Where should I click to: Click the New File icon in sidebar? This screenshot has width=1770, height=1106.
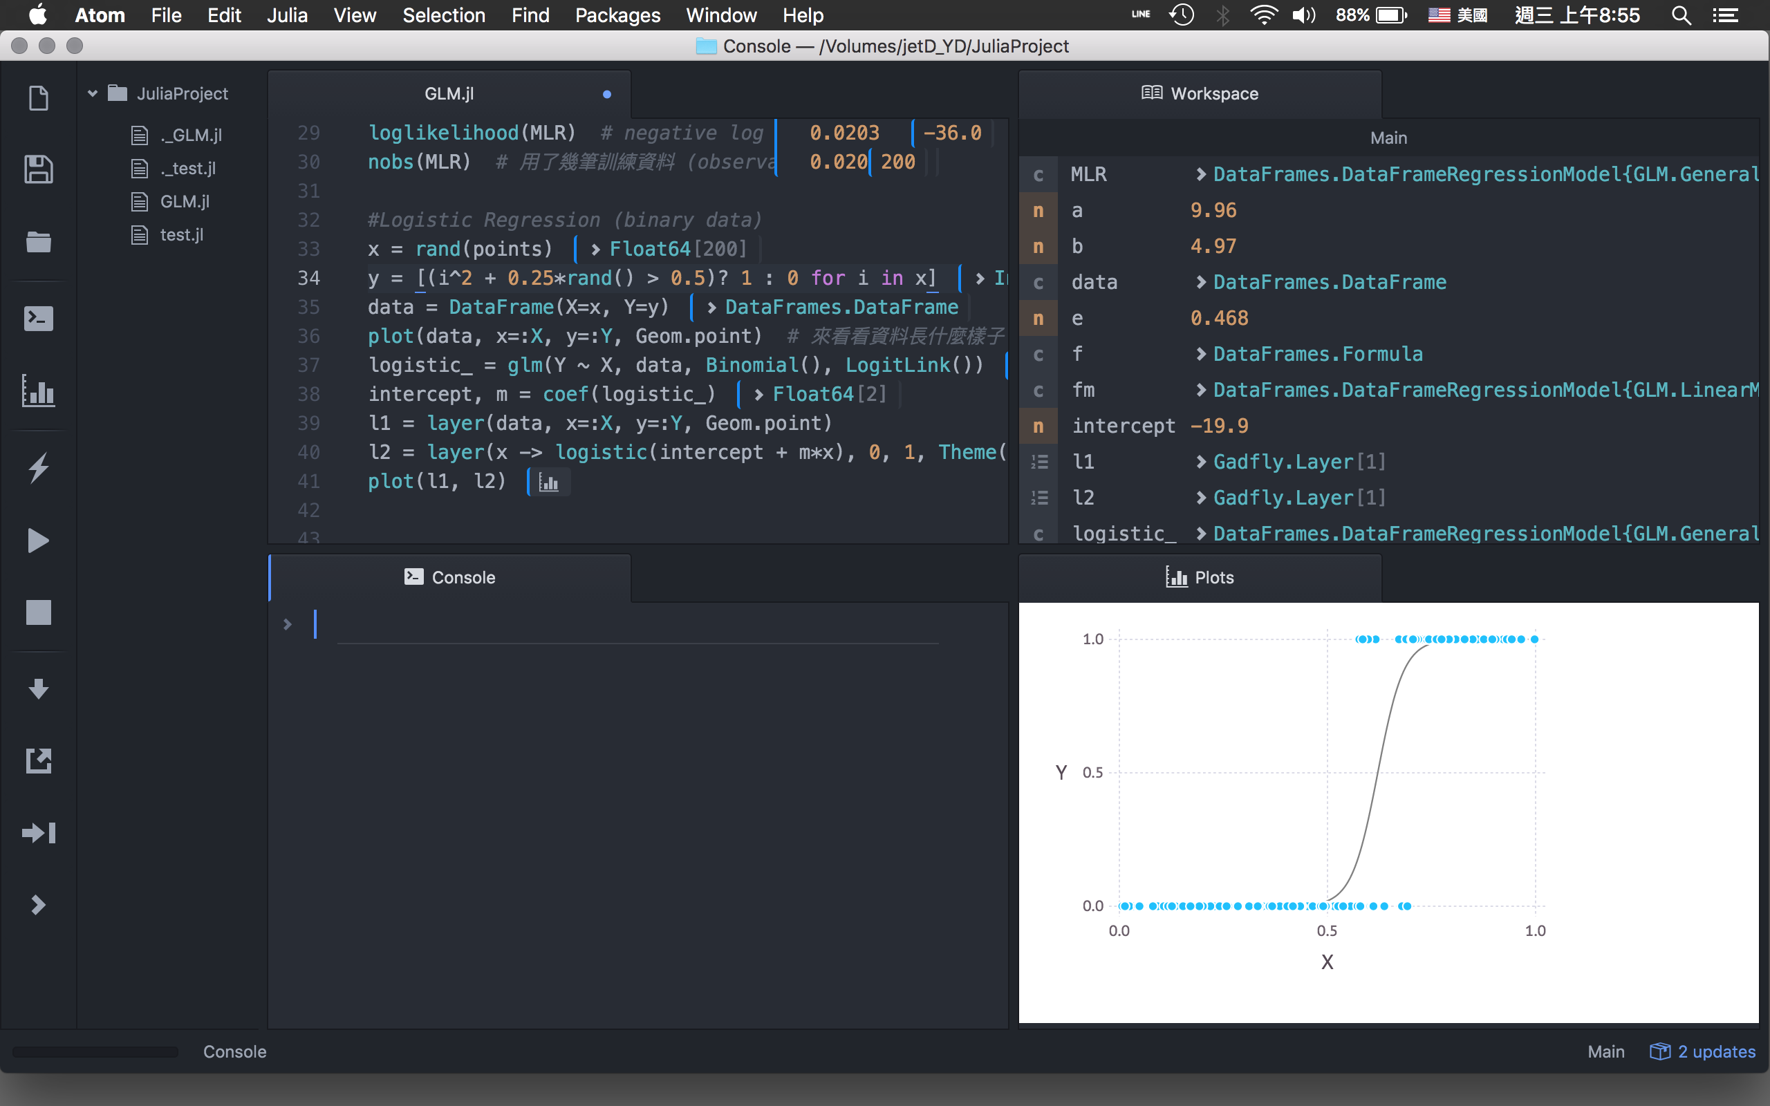click(38, 98)
